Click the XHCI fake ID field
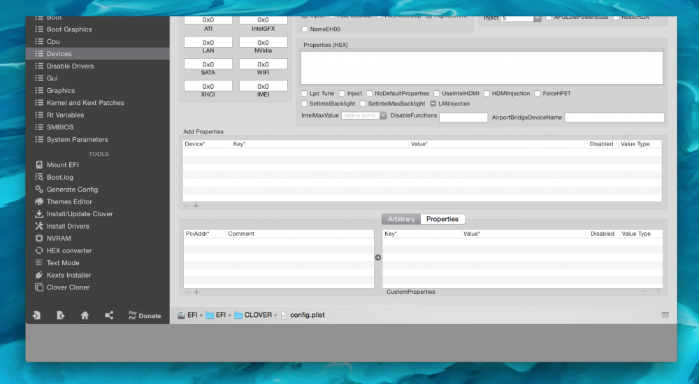Image resolution: width=699 pixels, height=384 pixels. [208, 86]
